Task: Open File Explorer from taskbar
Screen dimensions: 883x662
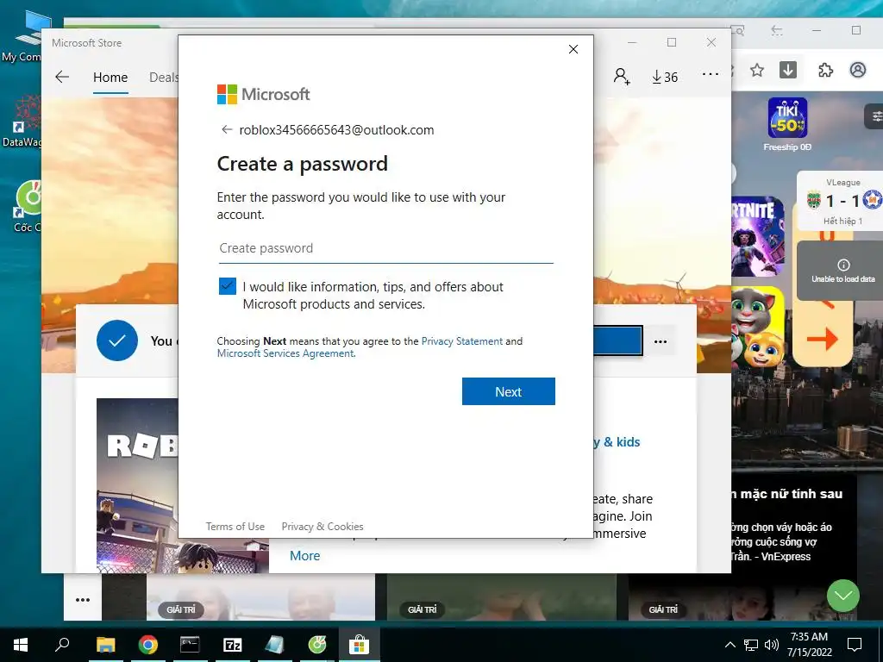Action: click(105, 645)
